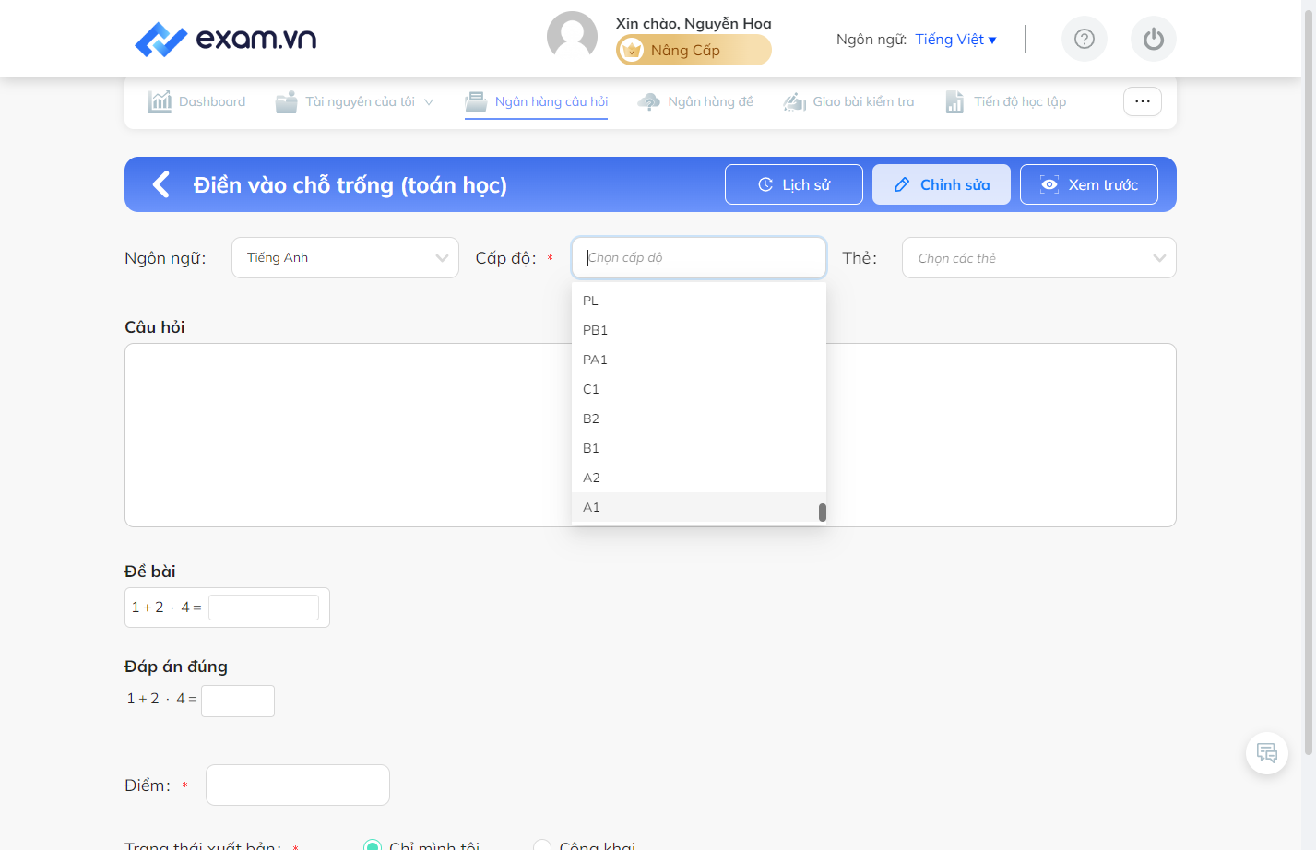Click the Điểm input field
The height and width of the screenshot is (850, 1316).
point(298,785)
